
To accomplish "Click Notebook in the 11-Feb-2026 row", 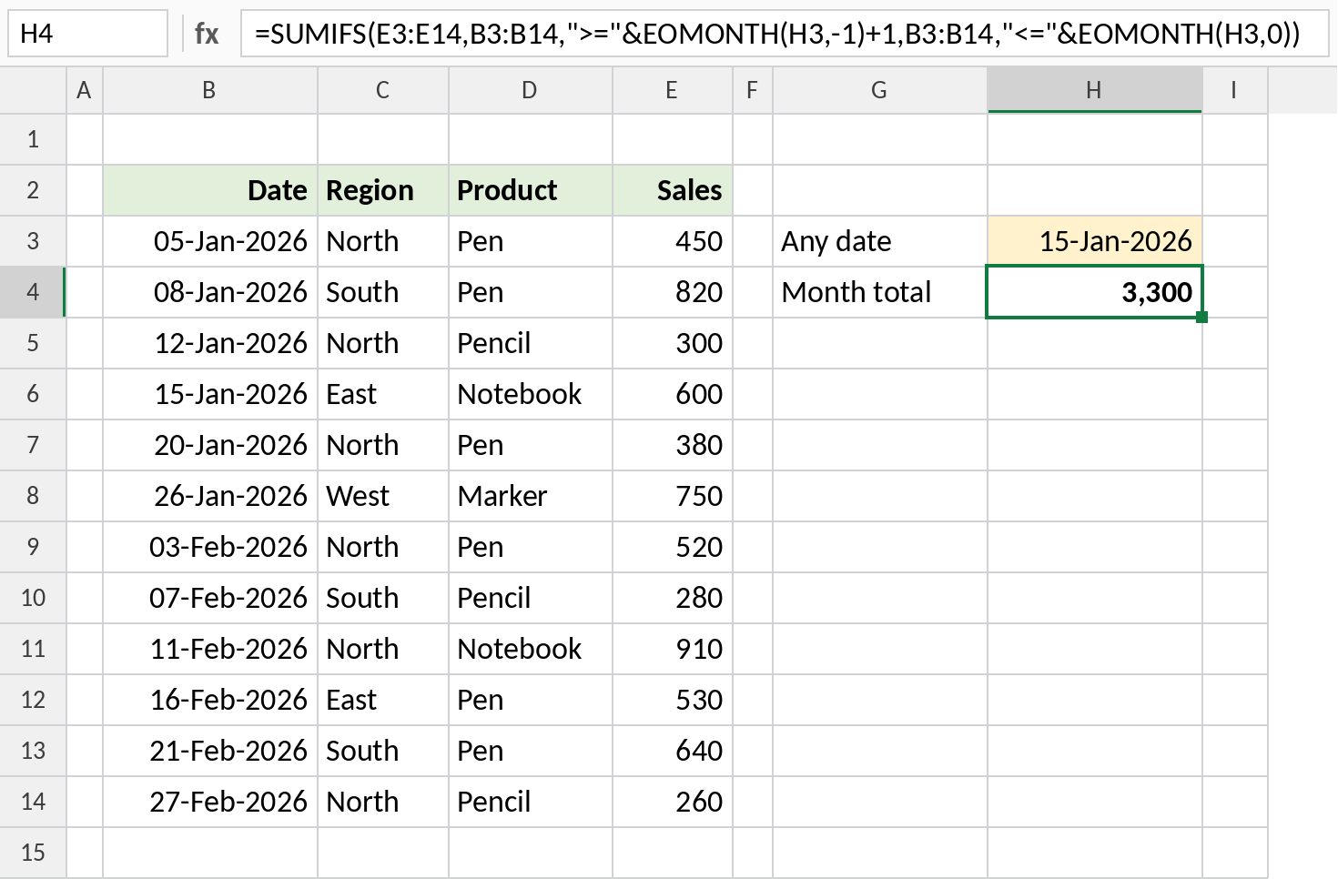I will (531, 649).
